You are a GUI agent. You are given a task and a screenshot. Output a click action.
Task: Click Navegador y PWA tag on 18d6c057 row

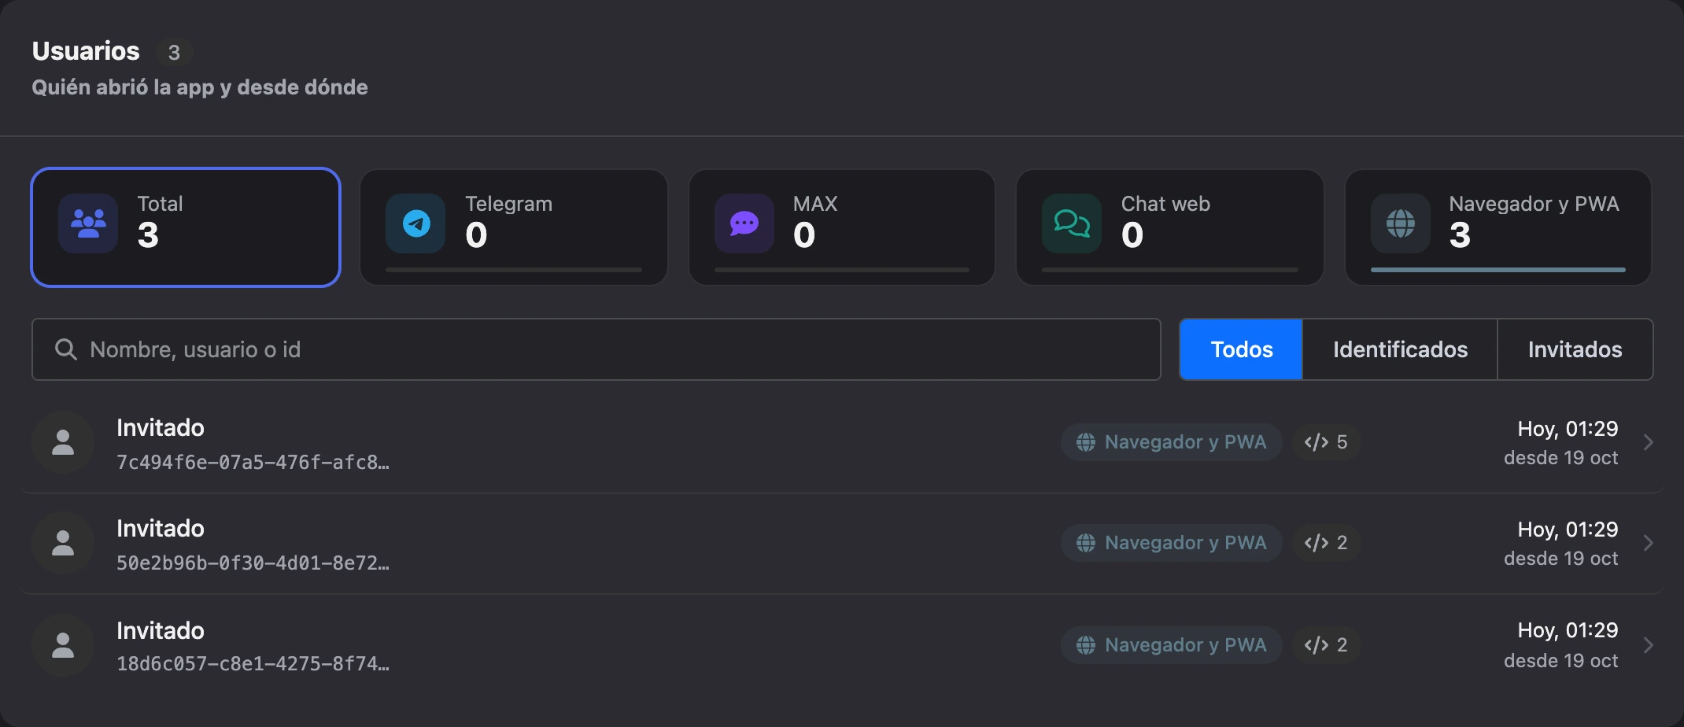click(1171, 645)
